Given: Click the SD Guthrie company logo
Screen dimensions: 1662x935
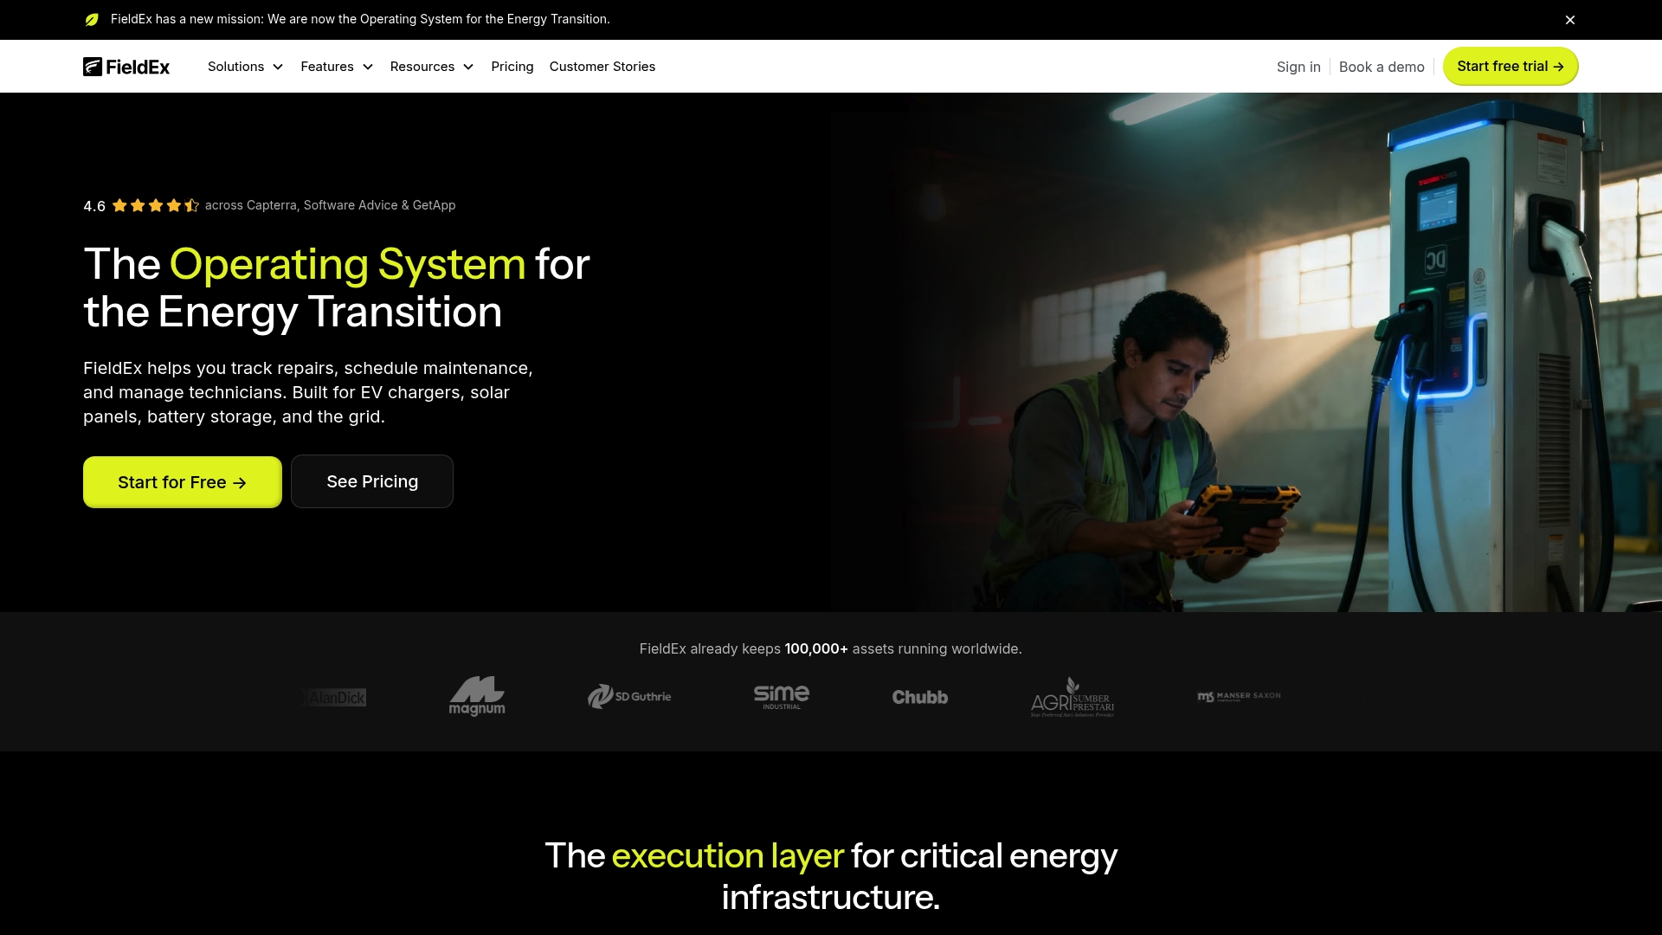Looking at the screenshot, I should 628,696.
